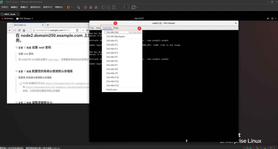Screen dimensions: 278x149
Task: Click the 设置 root 密码 task heading
Action: point(41,47)
